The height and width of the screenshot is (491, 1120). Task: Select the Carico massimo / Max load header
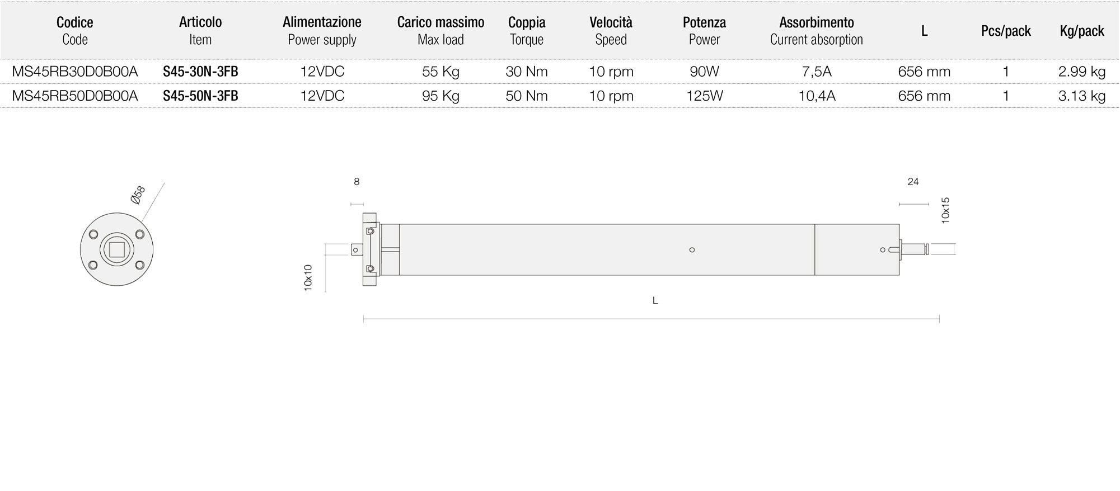point(440,31)
